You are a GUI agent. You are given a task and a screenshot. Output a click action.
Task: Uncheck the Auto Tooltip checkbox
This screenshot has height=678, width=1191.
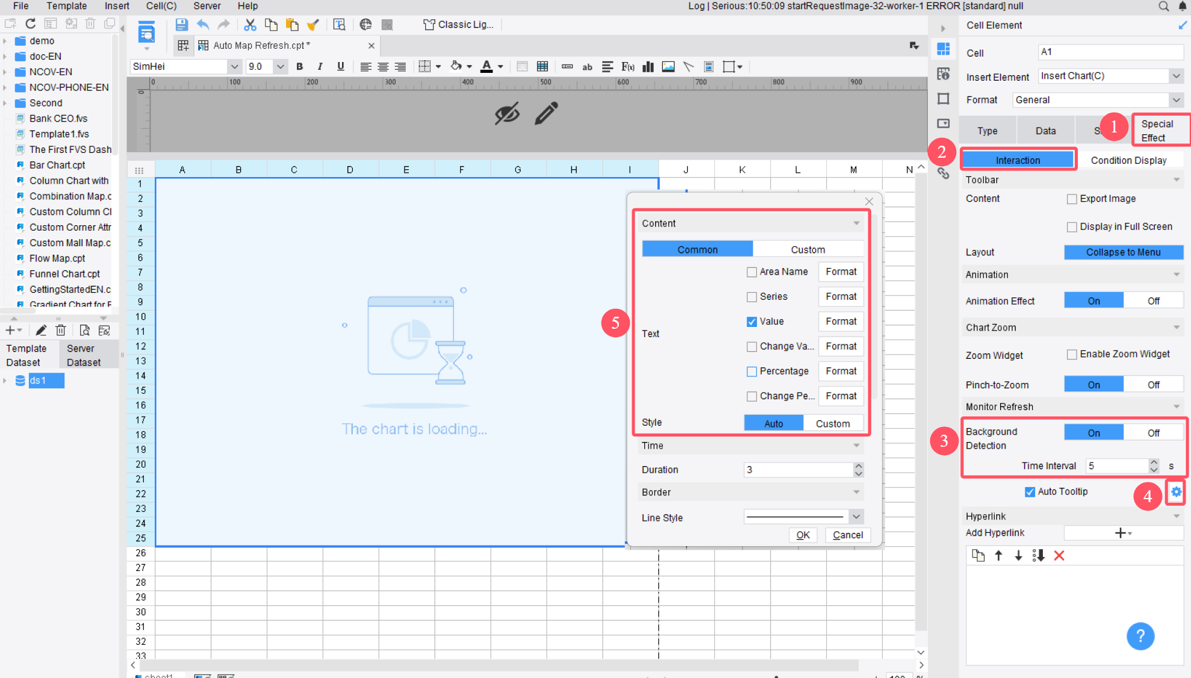[x=1030, y=492]
